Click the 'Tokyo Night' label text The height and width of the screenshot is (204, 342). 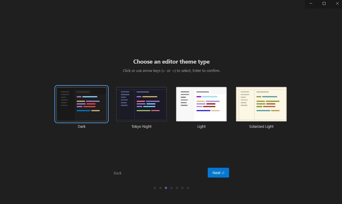[141, 126]
